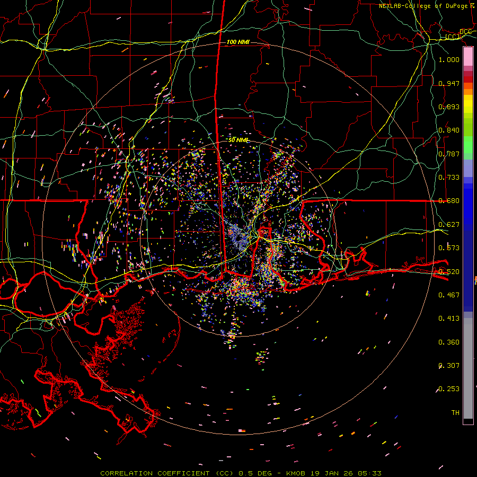The width and height of the screenshot is (477, 477).
Task: Click the "TH" threshold label on the scale
Action: [455, 413]
